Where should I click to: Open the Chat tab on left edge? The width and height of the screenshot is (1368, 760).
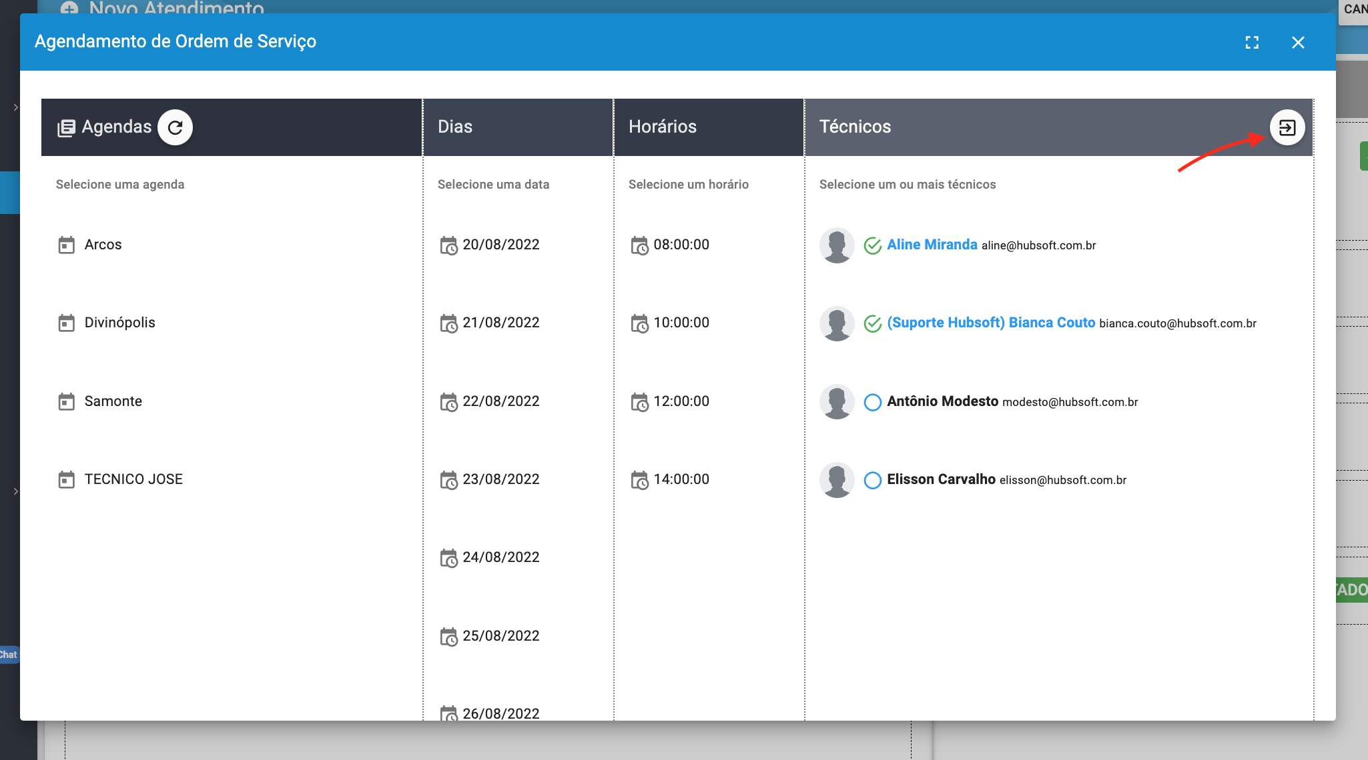(x=9, y=655)
